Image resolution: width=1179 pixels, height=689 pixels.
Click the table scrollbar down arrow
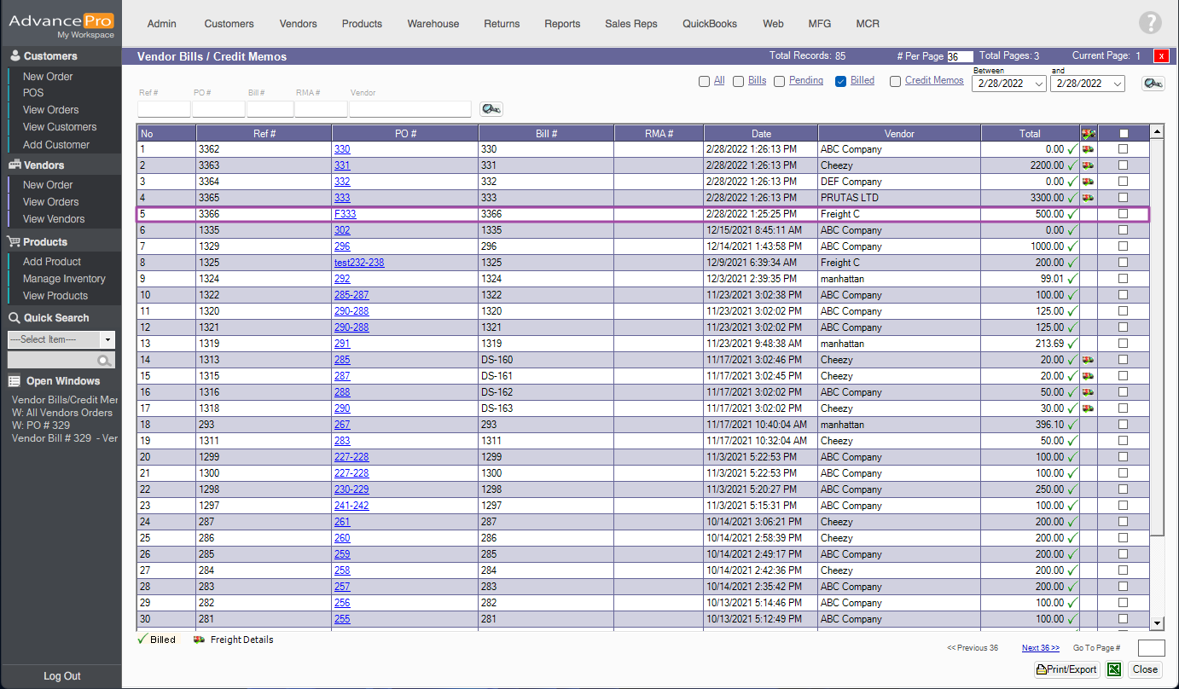coord(1157,623)
